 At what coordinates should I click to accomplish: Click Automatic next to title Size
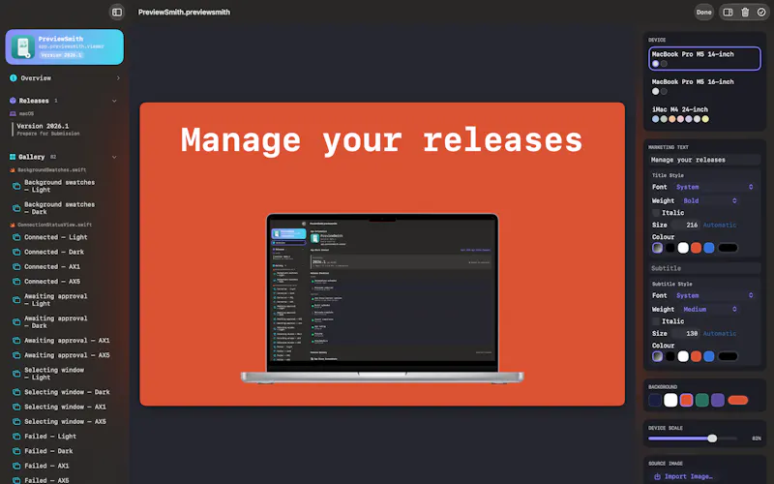(720, 226)
